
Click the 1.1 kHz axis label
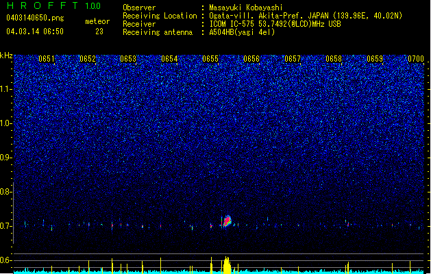pos(6,89)
